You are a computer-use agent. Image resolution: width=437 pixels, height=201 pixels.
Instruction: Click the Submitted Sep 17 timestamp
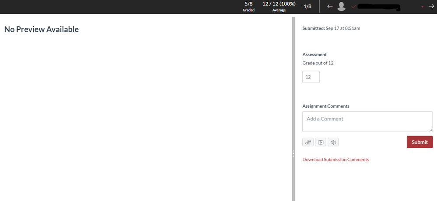click(331, 28)
